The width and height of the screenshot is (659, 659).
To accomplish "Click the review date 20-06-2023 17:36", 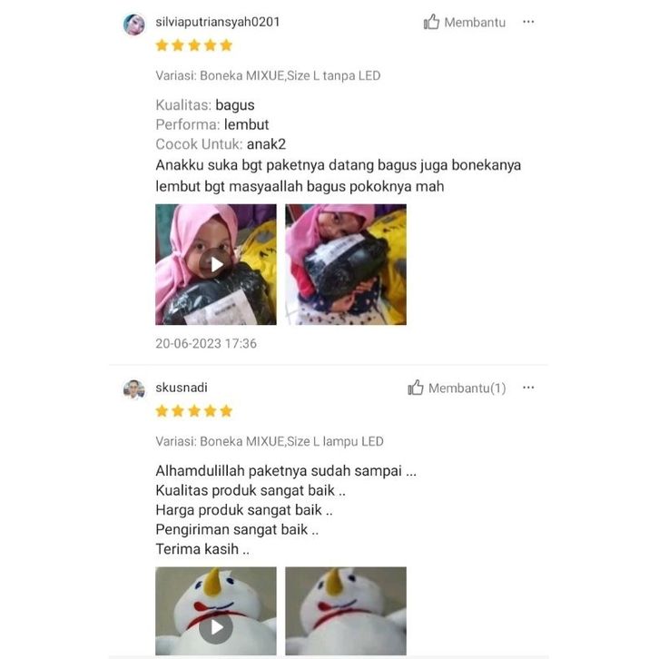I will coord(206,343).
